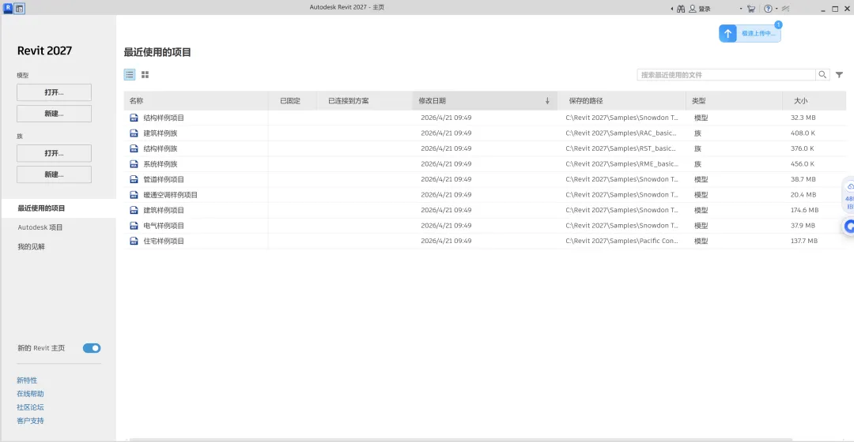The height and width of the screenshot is (442, 854).
Task: Sort by the 类型 column header
Action: pyautogui.click(x=734, y=100)
